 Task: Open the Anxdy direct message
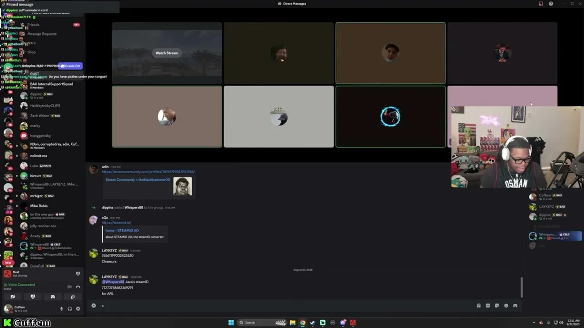[x=51, y=236]
